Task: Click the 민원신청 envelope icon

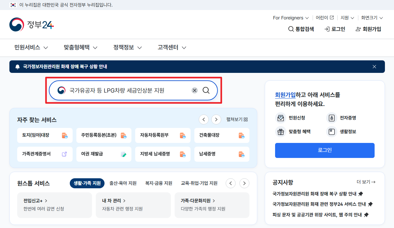Action: click(281, 118)
